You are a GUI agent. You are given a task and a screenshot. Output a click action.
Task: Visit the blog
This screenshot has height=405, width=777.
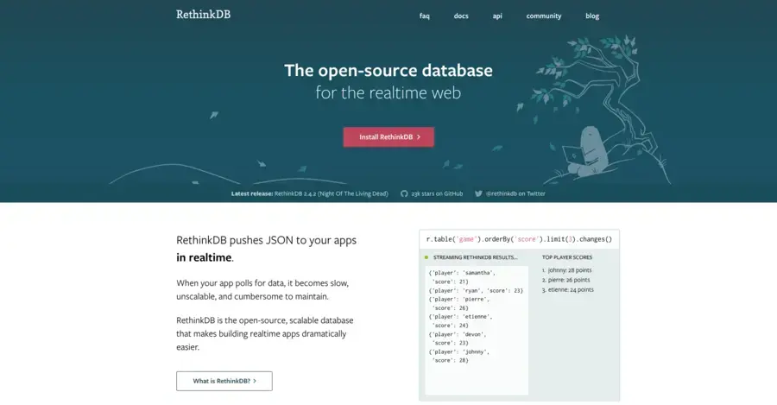pos(592,16)
